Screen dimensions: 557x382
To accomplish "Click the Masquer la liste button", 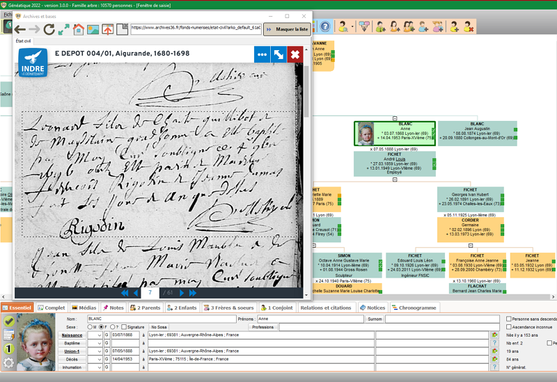I will (287, 29).
